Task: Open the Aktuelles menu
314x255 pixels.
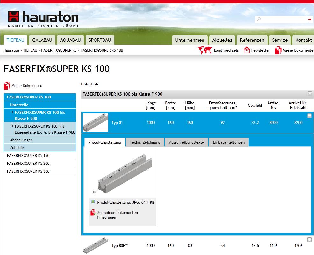Action: click(x=222, y=40)
